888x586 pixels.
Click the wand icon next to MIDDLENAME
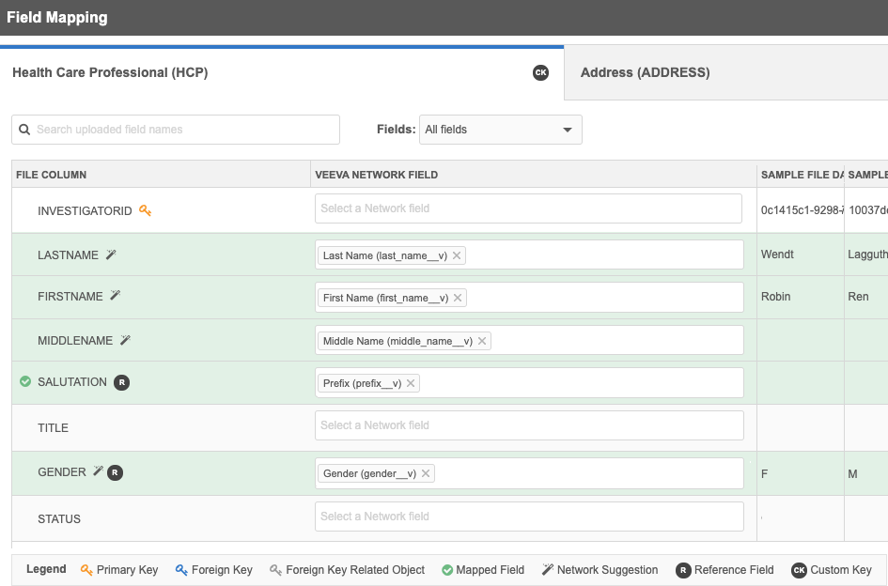(x=125, y=340)
